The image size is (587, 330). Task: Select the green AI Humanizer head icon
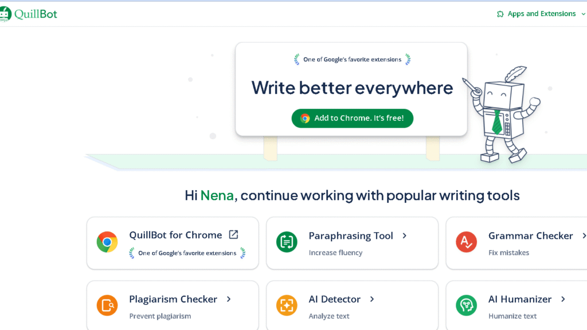point(466,305)
